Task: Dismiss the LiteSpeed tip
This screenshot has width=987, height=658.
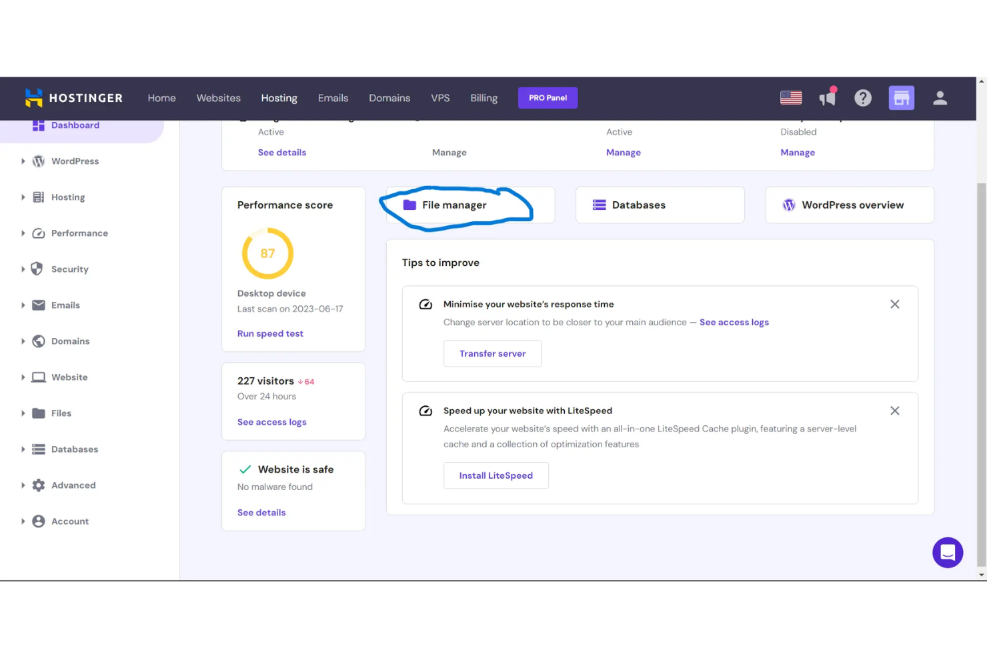Action: [x=895, y=411]
